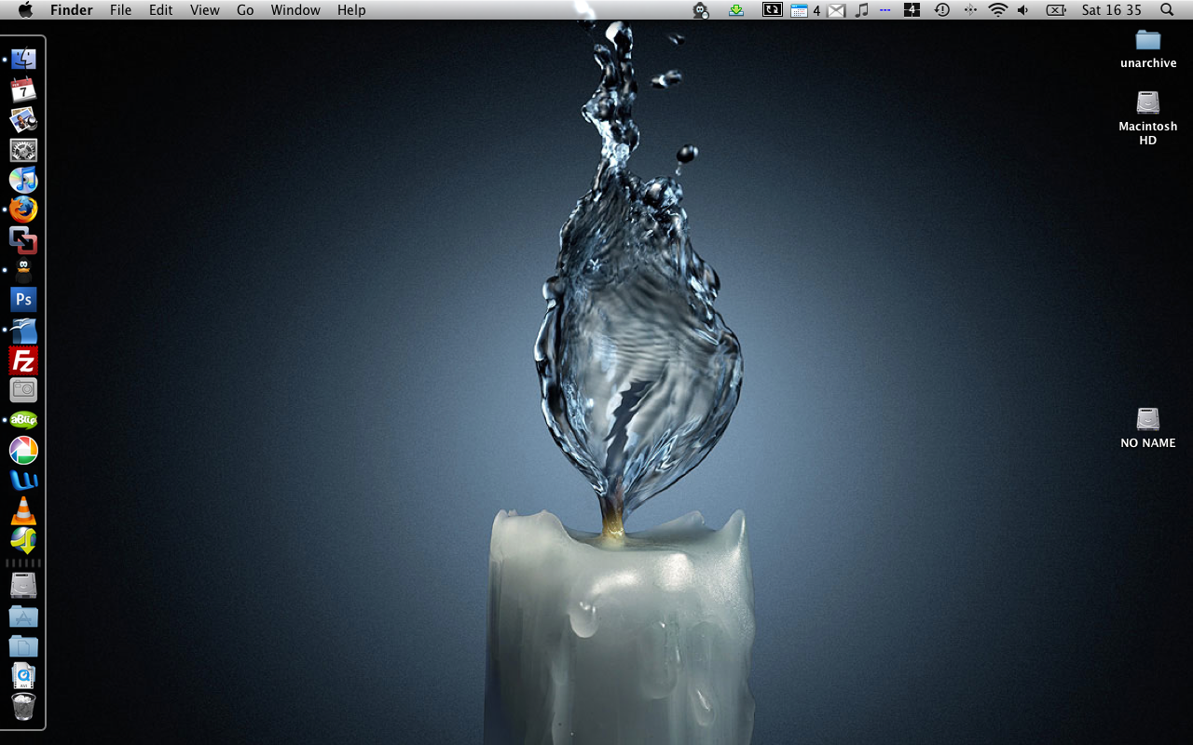
Task: Click the Spotlight search icon
Action: pyautogui.click(x=1167, y=10)
